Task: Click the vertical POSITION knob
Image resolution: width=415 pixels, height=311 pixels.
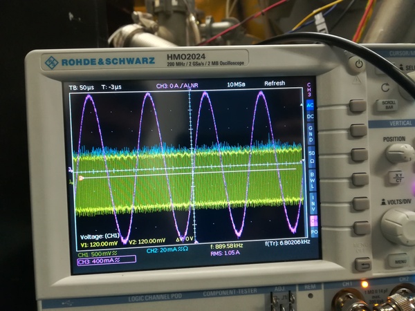Action: 400,153
